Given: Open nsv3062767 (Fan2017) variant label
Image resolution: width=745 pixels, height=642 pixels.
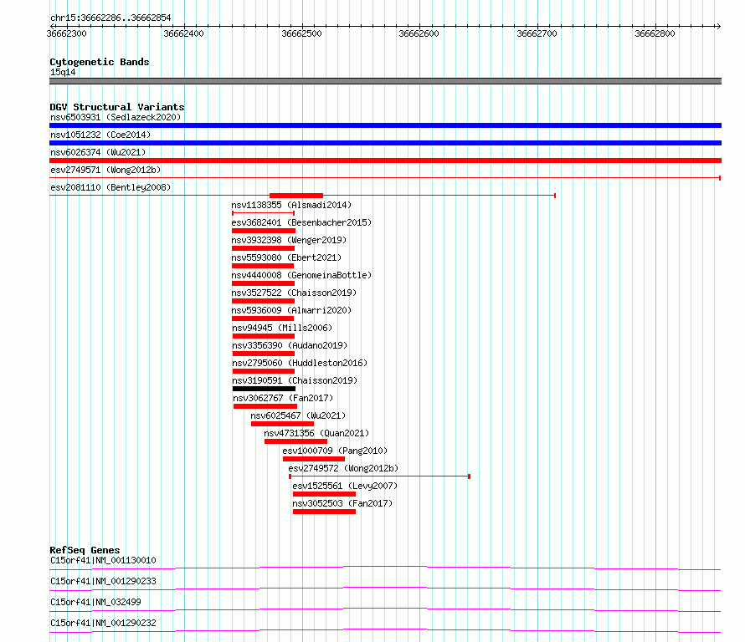Looking at the screenshot, I should click(x=283, y=398).
